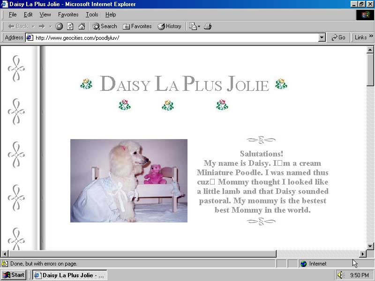Click the horizontal scrollbar right arrow
Viewport: 375px width, 281px height.
(x=362, y=254)
